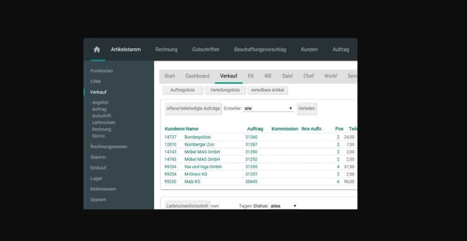Open the Rechnung menu in top bar
This screenshot has width=467, height=241.
click(x=166, y=50)
